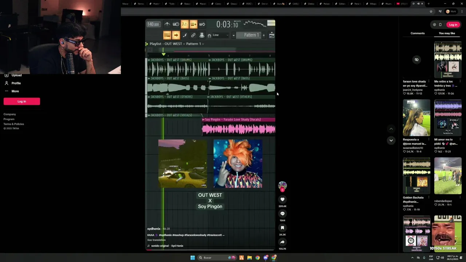Screen dimensions: 466x262
Task: Mute the audio-playing browser tab speaker icon
Action: 418,4
